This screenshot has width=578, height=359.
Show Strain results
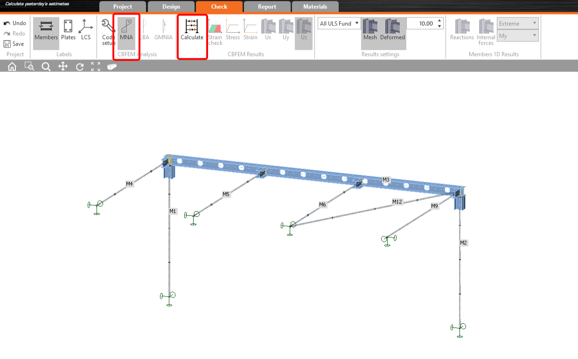tap(251, 30)
